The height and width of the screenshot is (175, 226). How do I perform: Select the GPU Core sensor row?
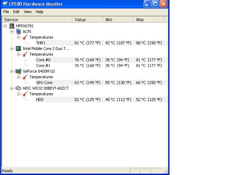101,83
